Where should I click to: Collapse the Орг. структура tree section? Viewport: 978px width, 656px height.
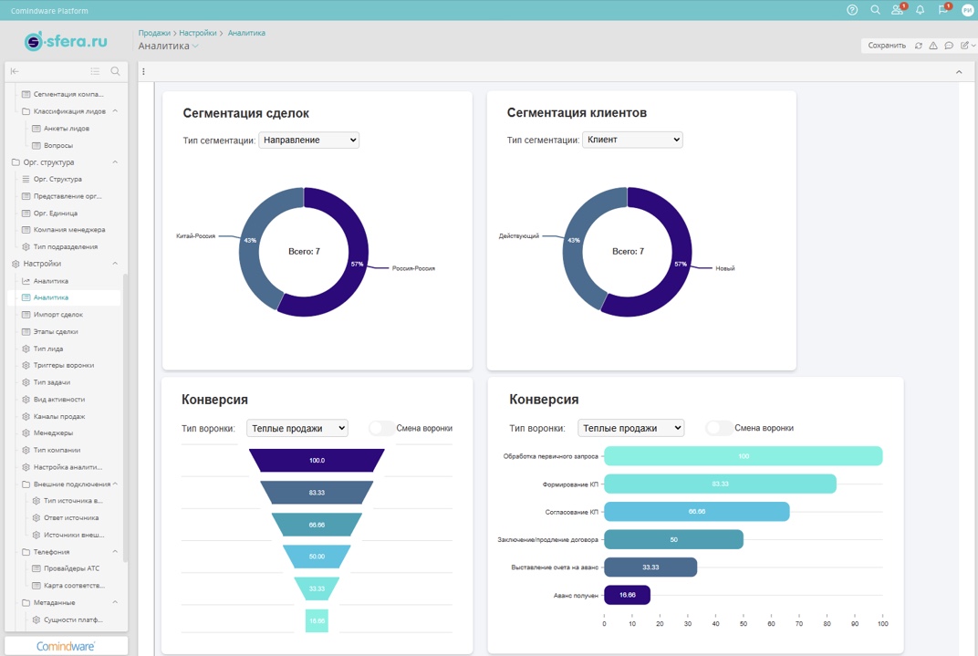tap(115, 162)
